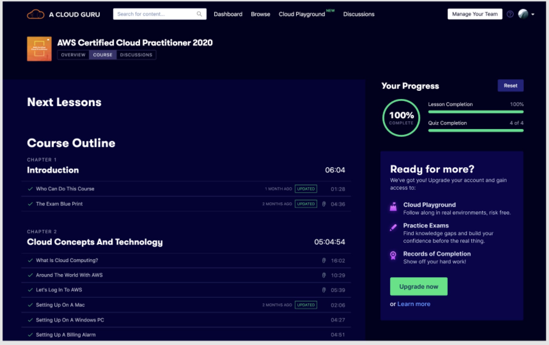Expand the account dropdown arrow
This screenshot has height=345, width=549.
(x=533, y=14)
